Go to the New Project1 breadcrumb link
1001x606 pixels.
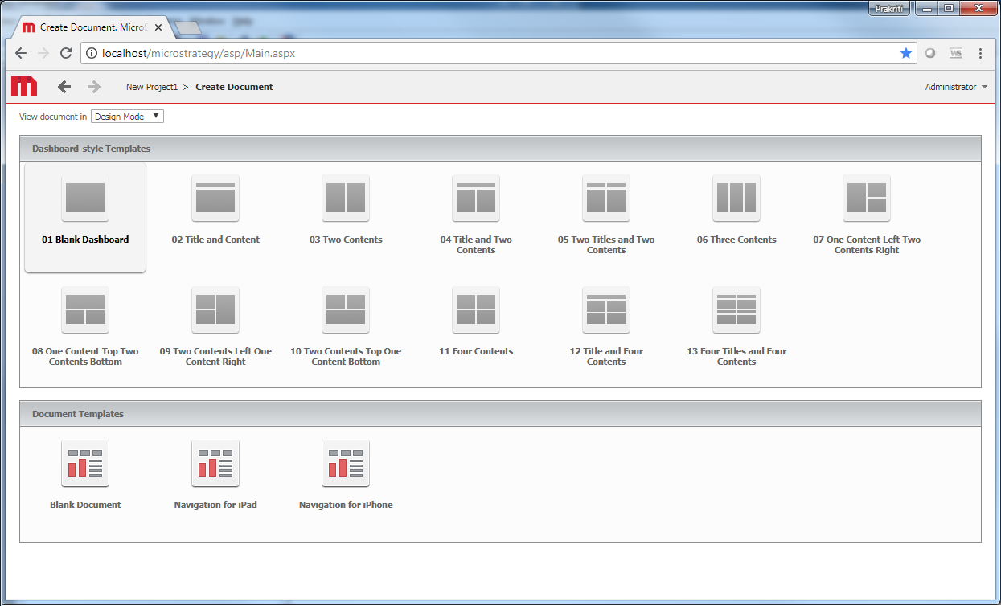tap(152, 87)
